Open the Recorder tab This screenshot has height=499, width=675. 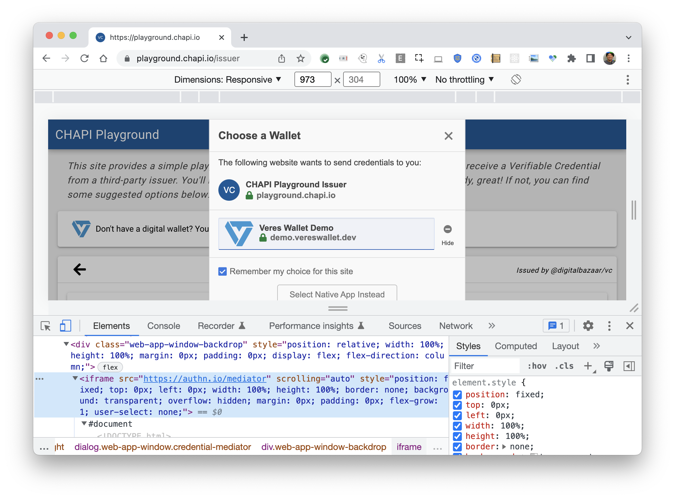point(222,326)
